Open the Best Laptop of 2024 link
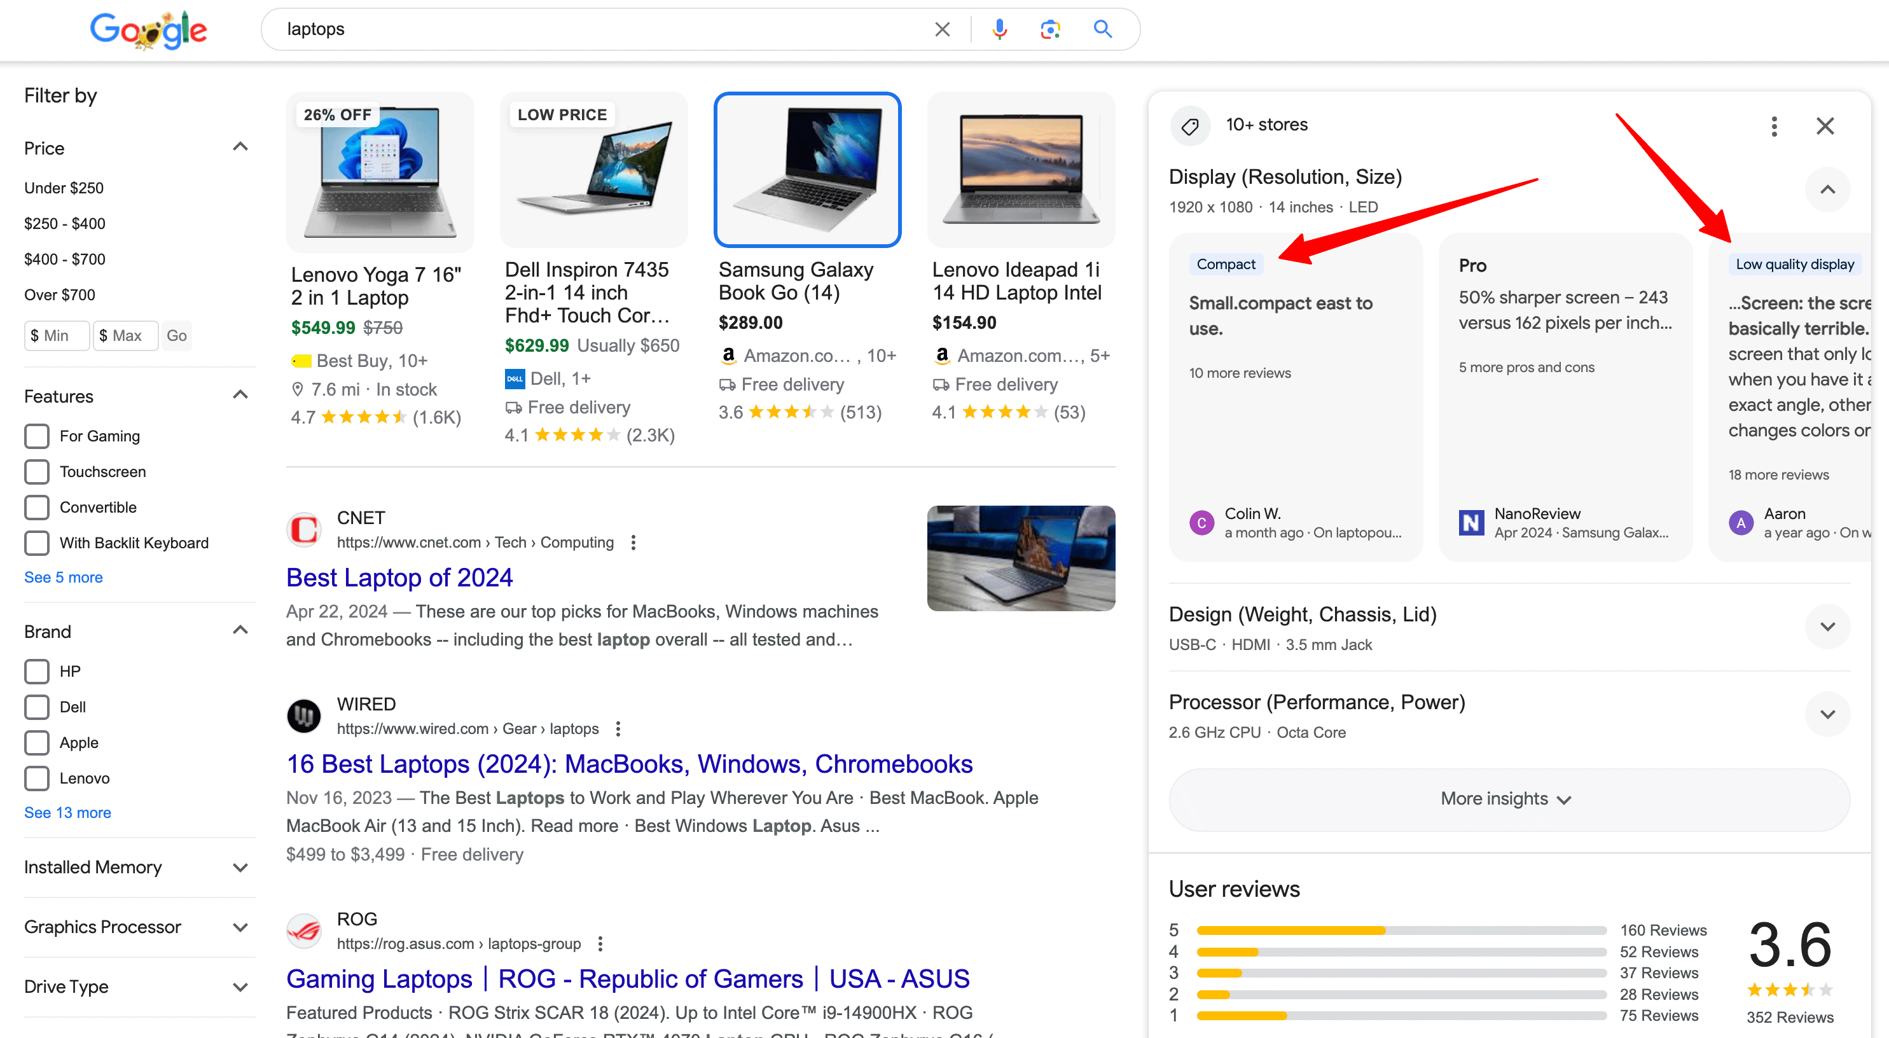The height and width of the screenshot is (1038, 1889). pyautogui.click(x=399, y=578)
